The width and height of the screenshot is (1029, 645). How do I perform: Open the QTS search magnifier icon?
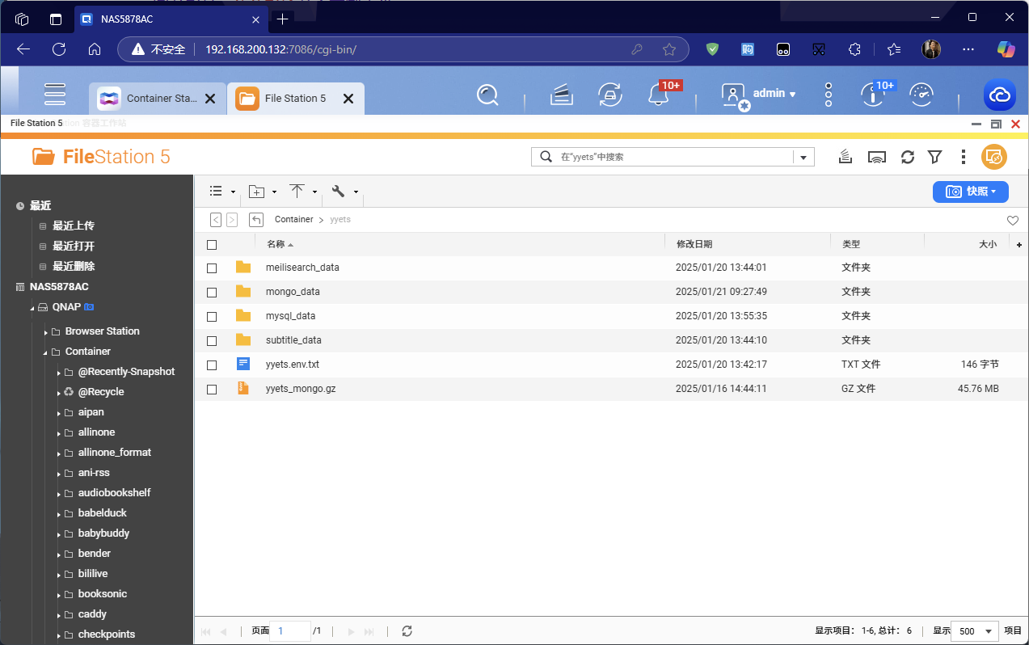pyautogui.click(x=487, y=95)
